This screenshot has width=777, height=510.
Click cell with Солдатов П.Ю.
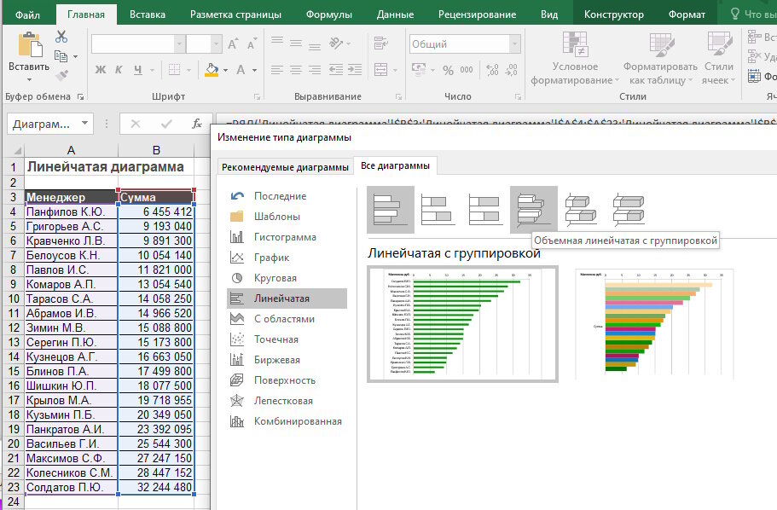point(72,487)
